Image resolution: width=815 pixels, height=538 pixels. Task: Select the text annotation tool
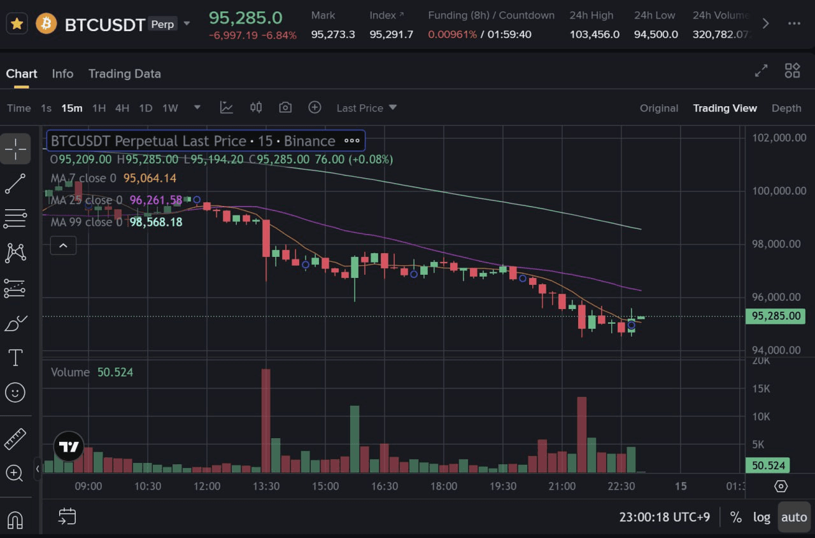tap(16, 357)
